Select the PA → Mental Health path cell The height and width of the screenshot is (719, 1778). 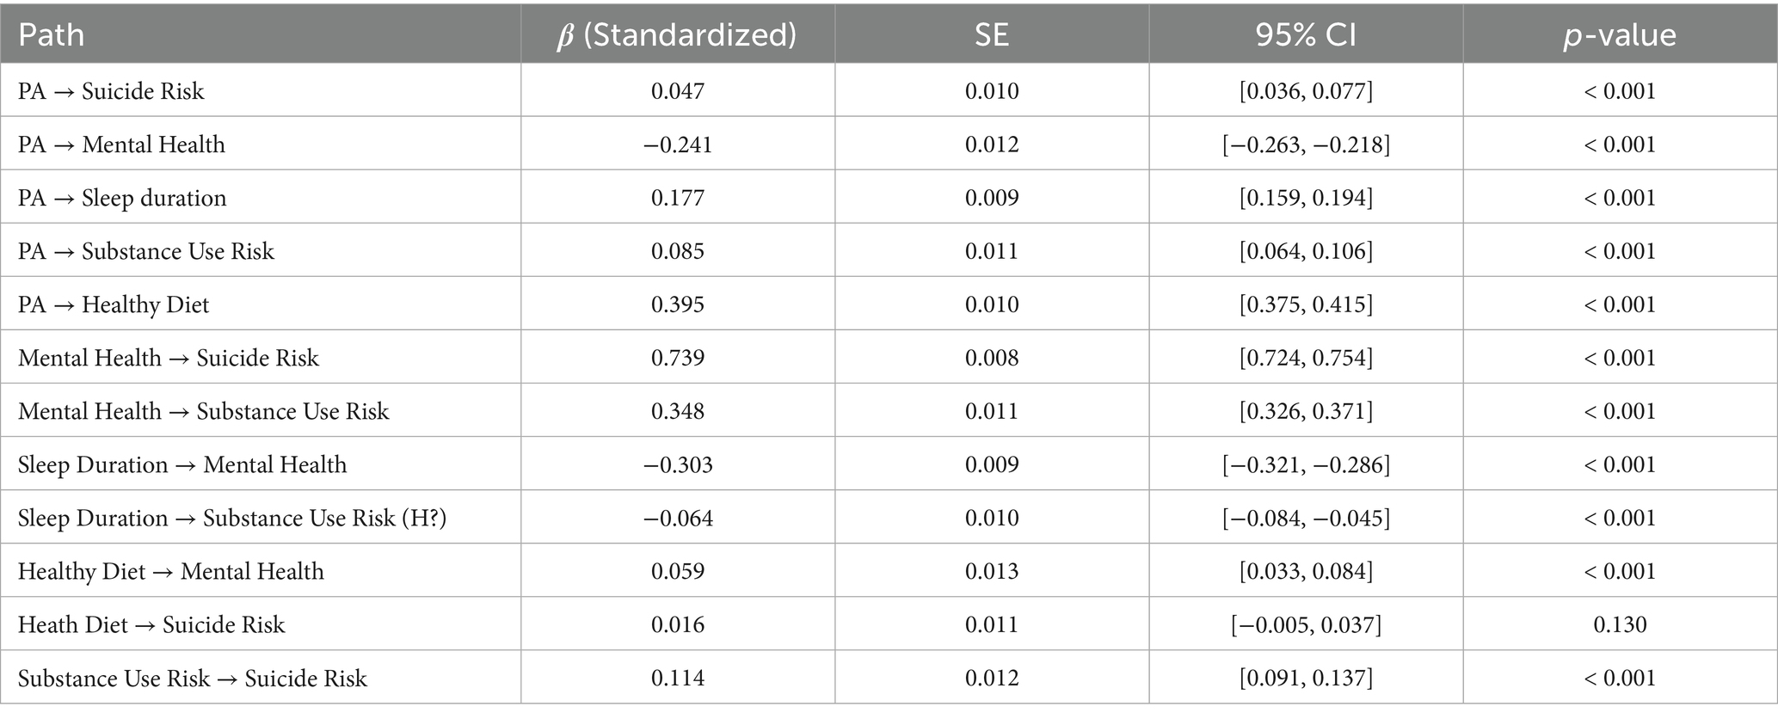click(x=121, y=144)
